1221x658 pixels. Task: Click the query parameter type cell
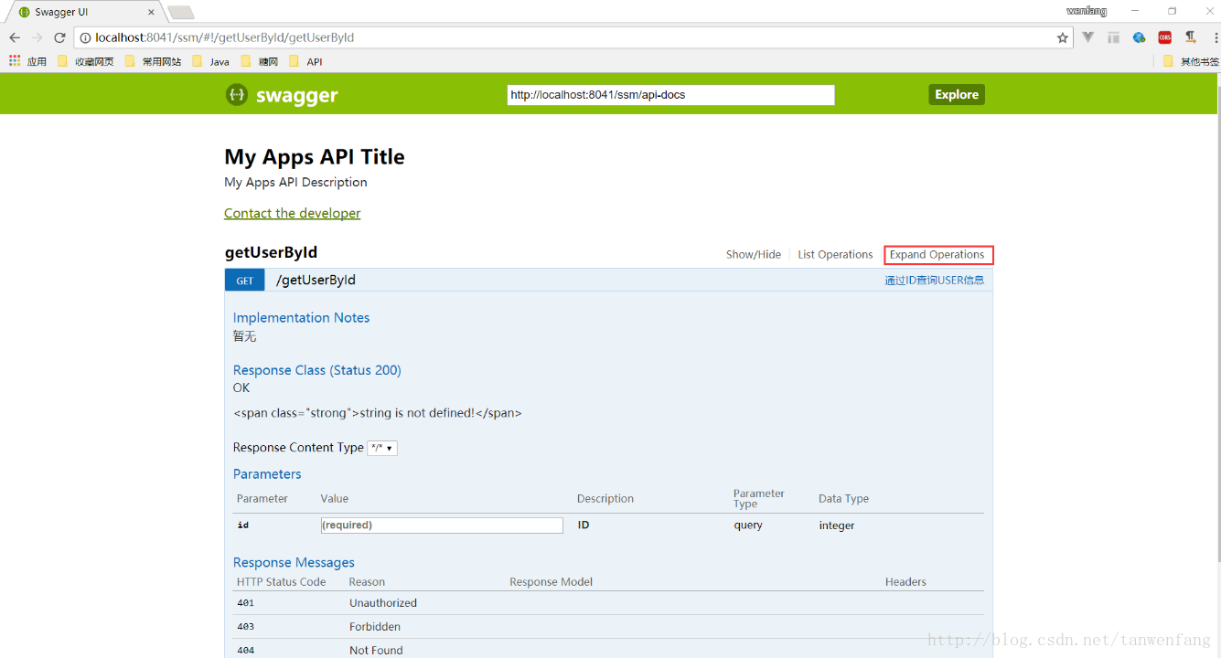pyautogui.click(x=748, y=525)
